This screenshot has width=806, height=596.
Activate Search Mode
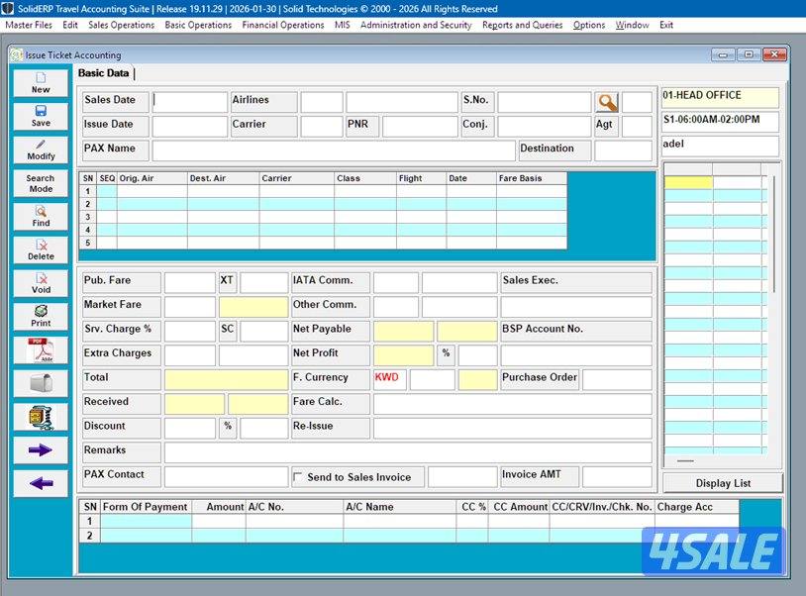pyautogui.click(x=40, y=183)
